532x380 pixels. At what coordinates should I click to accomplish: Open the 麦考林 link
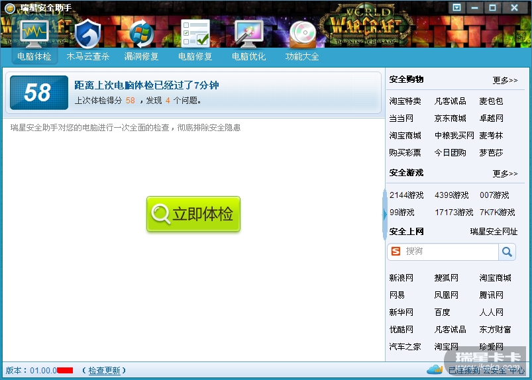tap(491, 136)
